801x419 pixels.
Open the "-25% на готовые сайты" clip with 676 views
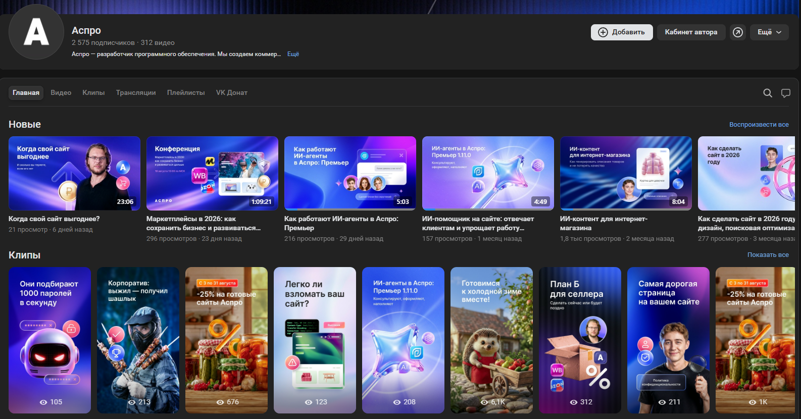(226, 340)
